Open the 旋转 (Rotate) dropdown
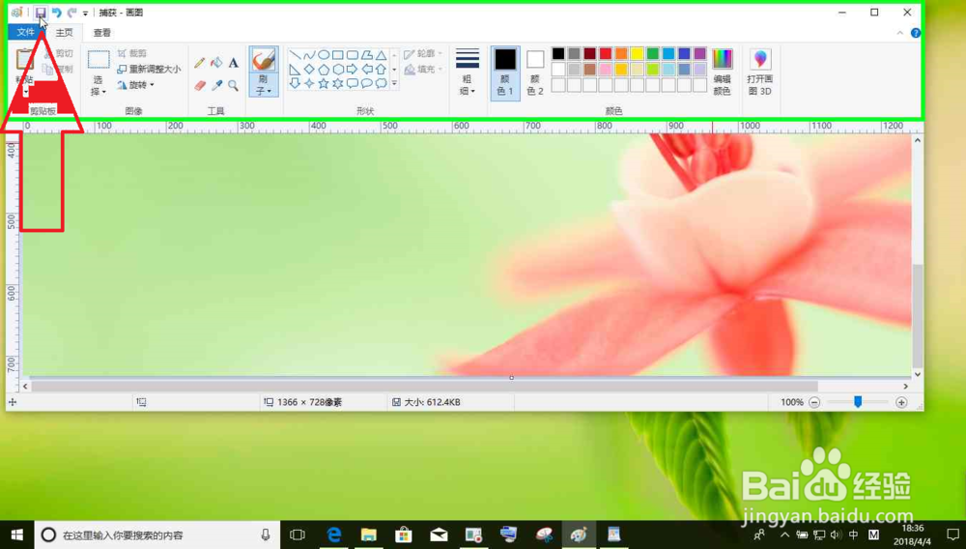Image resolution: width=966 pixels, height=549 pixels. point(135,85)
